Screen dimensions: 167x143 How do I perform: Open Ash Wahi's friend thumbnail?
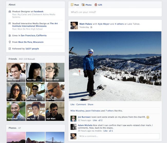tap(55, 111)
